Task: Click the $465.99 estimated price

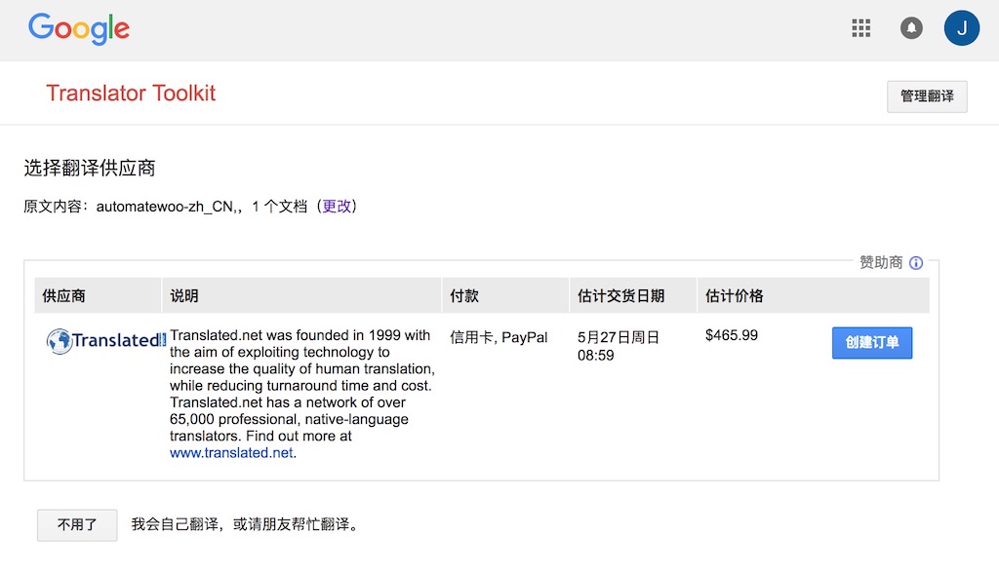Action: (x=732, y=335)
